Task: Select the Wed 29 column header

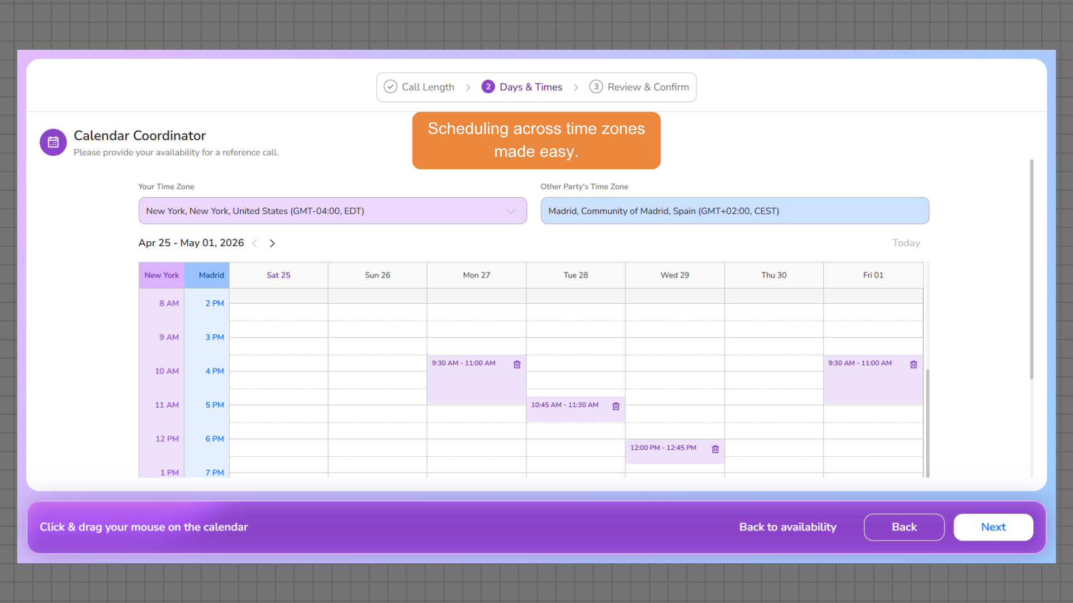Action: 675,275
